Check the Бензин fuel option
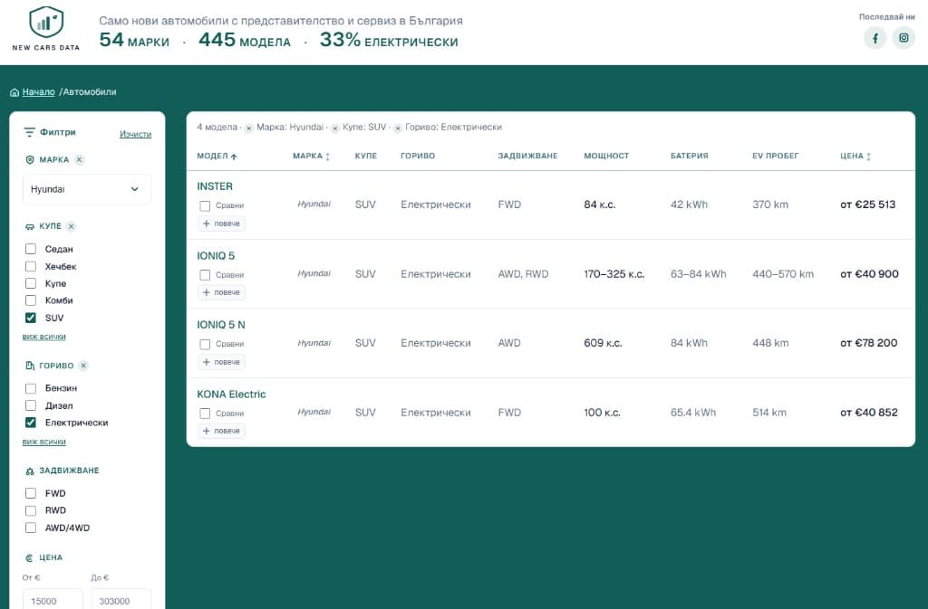 (31, 388)
